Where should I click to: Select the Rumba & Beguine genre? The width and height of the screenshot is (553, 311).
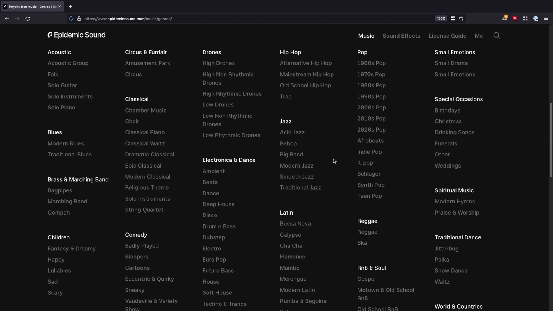pyautogui.click(x=303, y=301)
